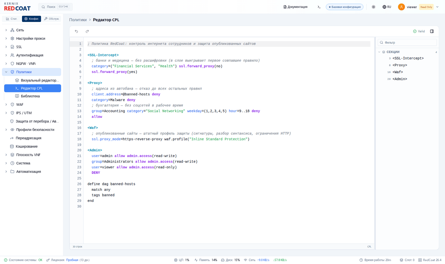Click the Профили безопасности eye icon
This screenshot has width=445, height=264.
pyautogui.click(x=12, y=130)
